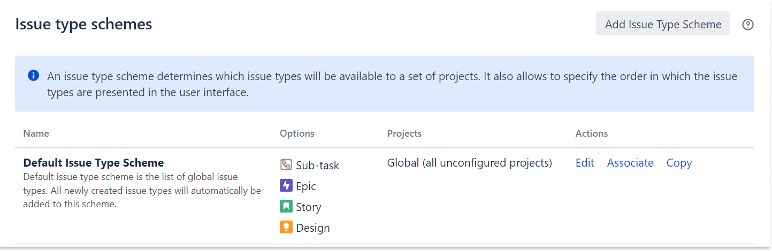
Task: Click the orange Design lightbulb icon
Action: [286, 228]
